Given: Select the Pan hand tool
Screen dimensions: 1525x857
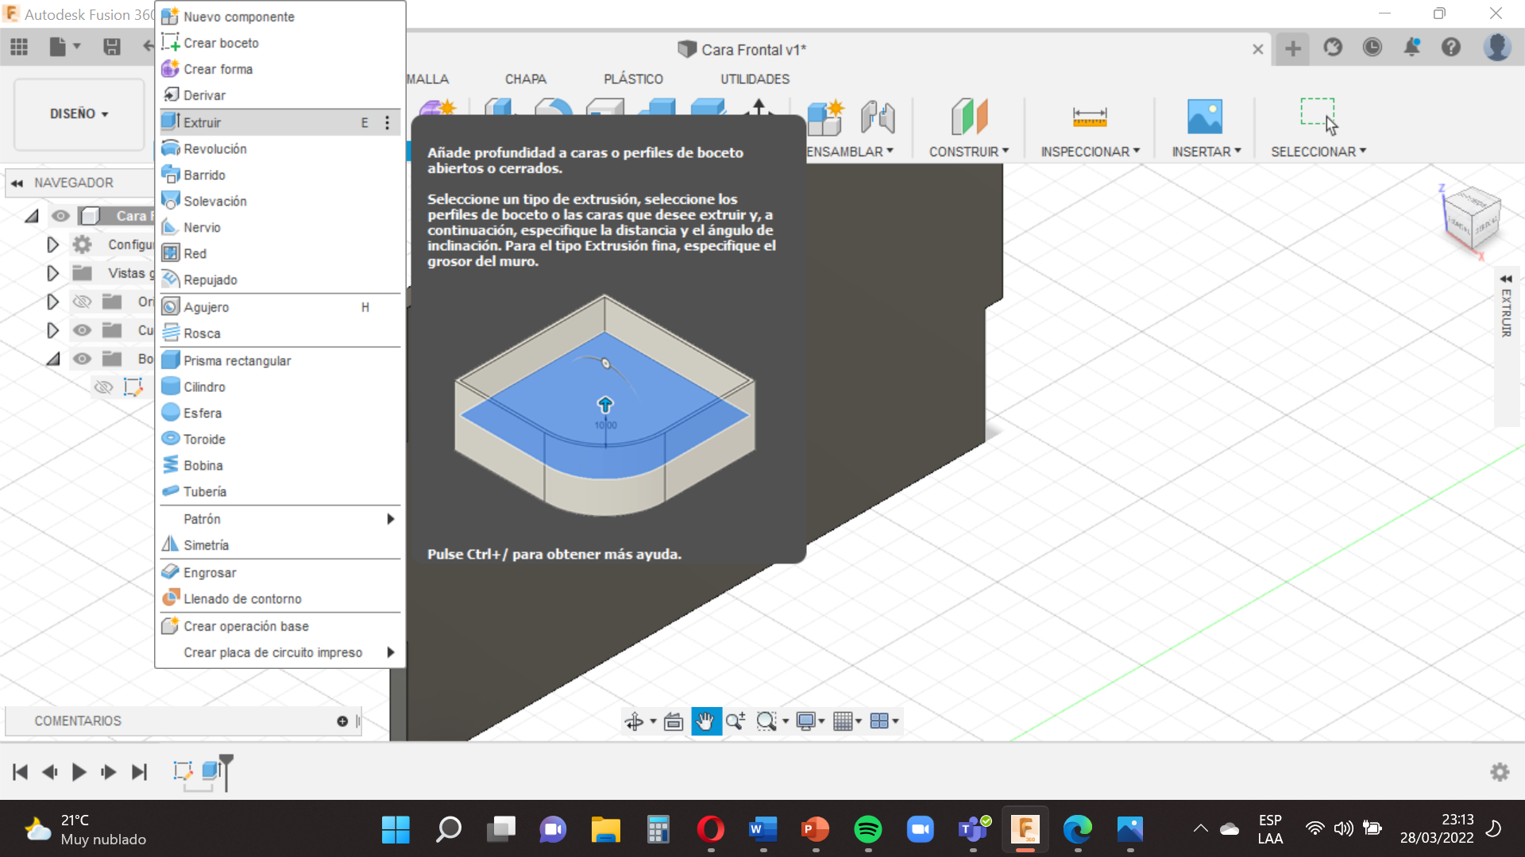Looking at the screenshot, I should [x=705, y=721].
